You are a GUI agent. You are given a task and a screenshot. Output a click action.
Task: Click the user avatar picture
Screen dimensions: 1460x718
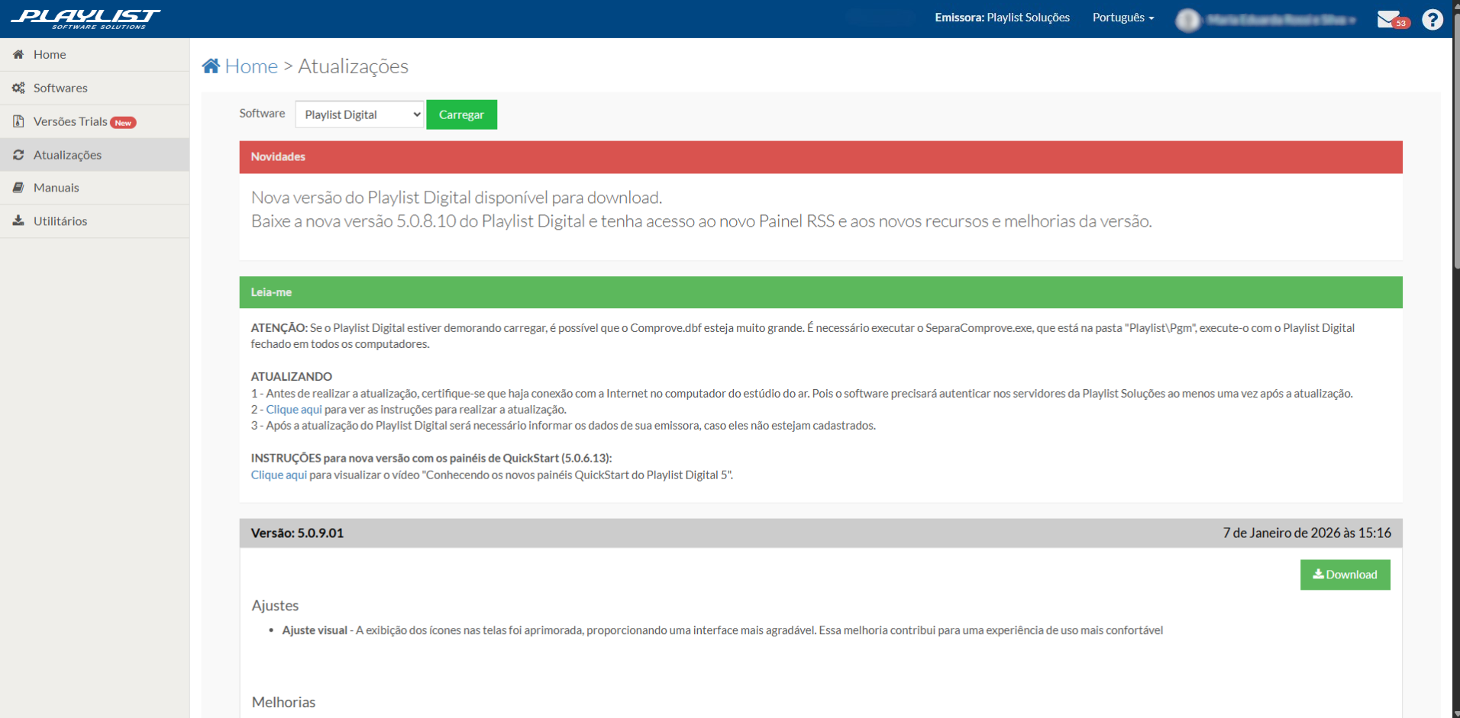1187,20
